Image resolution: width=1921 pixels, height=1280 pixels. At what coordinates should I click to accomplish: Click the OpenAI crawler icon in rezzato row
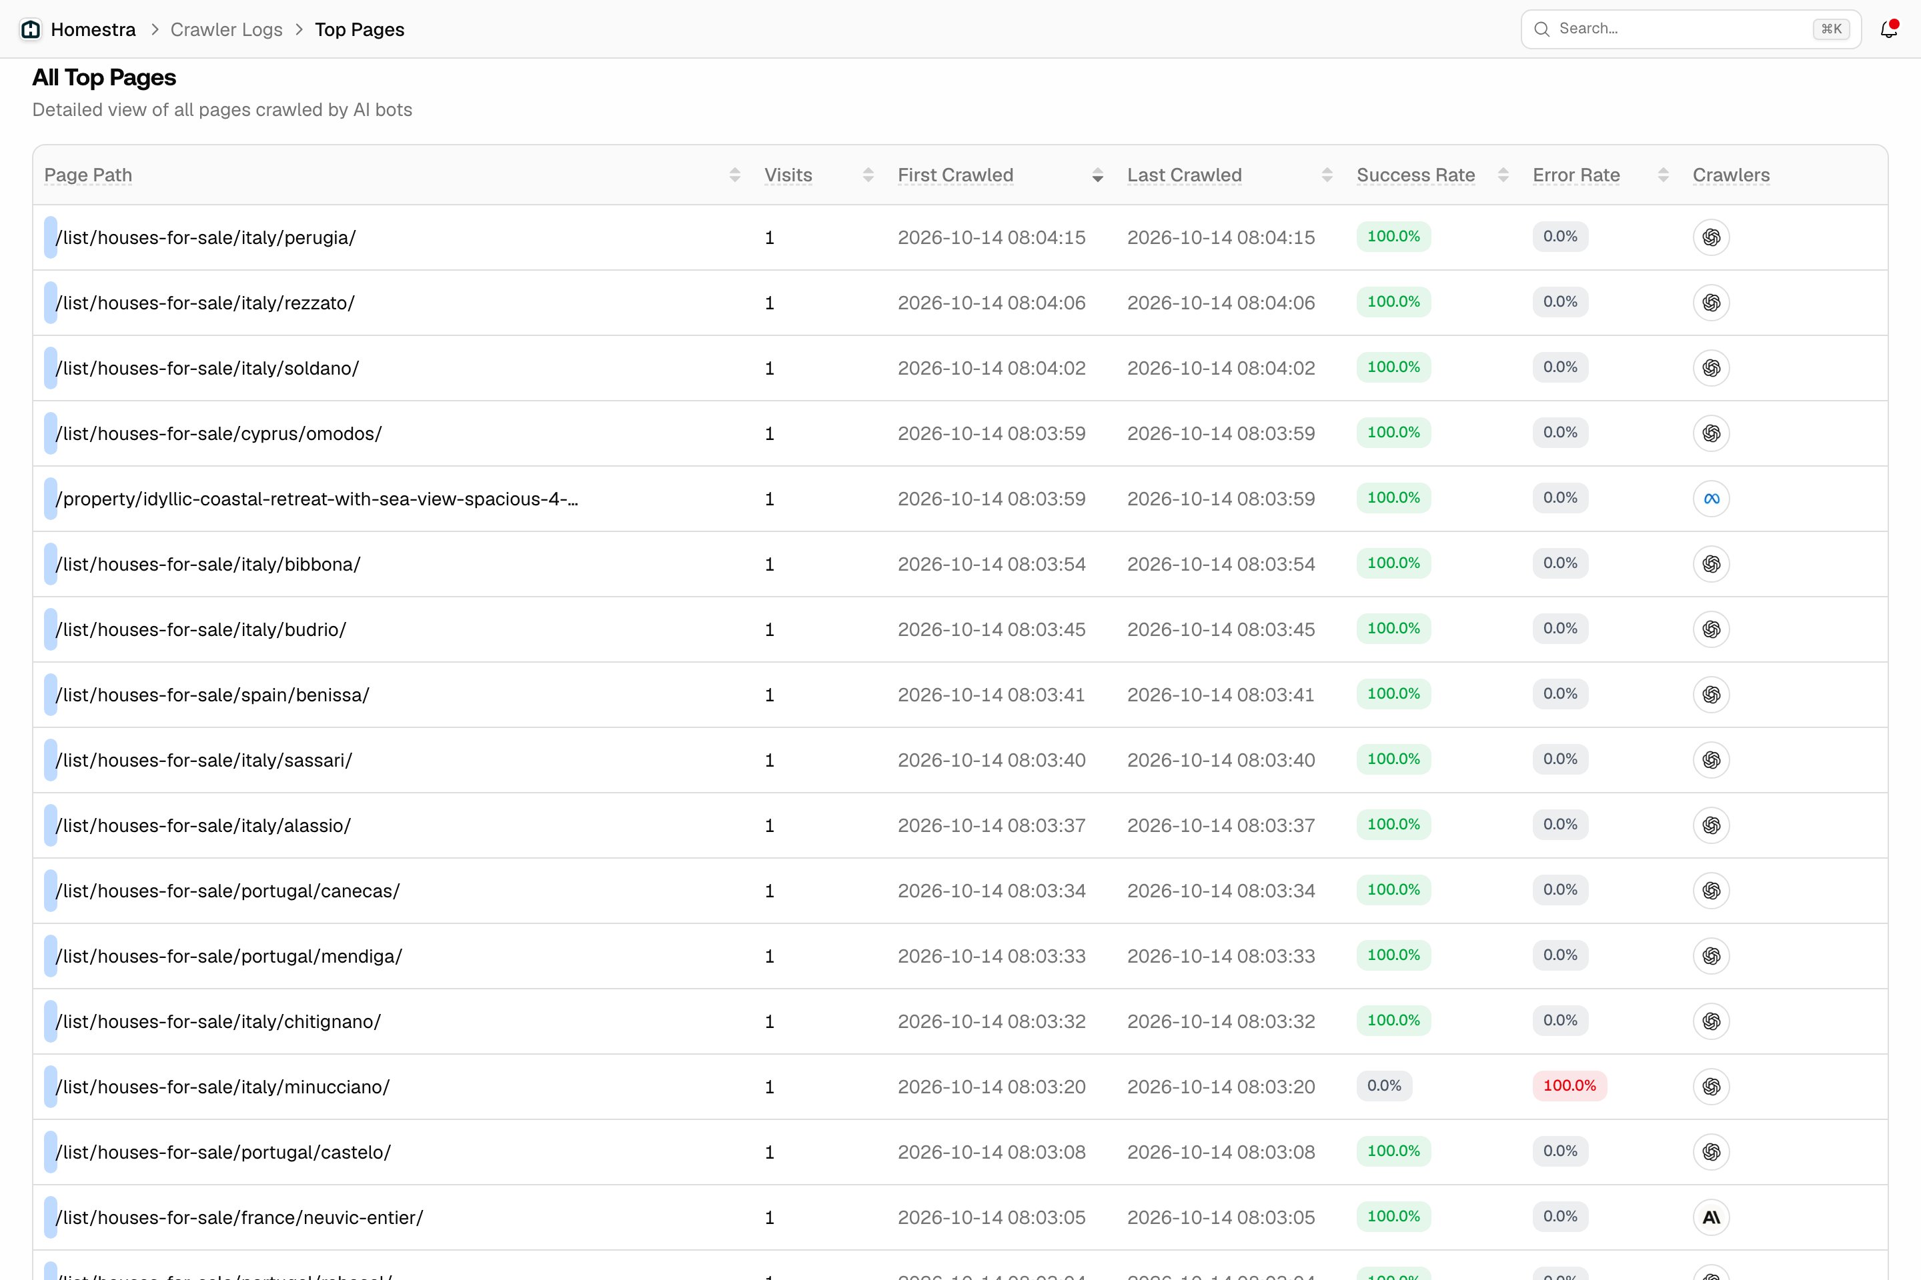pyautogui.click(x=1711, y=303)
